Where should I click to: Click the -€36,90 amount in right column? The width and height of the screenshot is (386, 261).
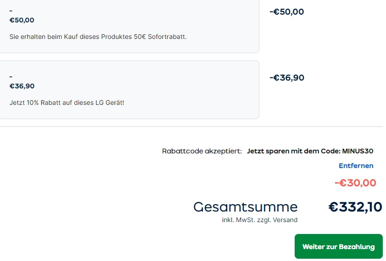point(286,78)
